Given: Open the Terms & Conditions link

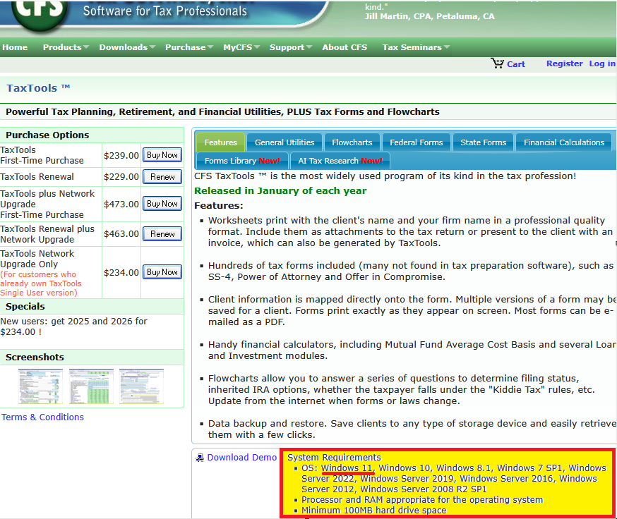Looking at the screenshot, I should 42,417.
